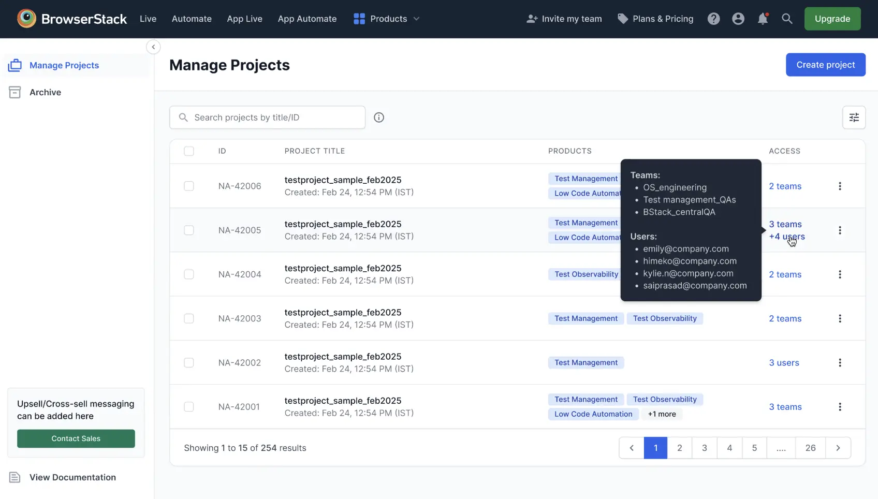
Task: Open the table filter settings icon
Action: 854,118
